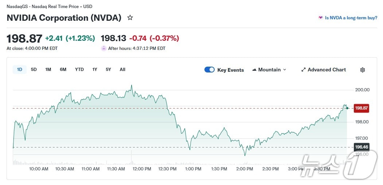The height and width of the screenshot is (185, 383).
Task: Display the 5Y chart range
Action: (x=108, y=70)
